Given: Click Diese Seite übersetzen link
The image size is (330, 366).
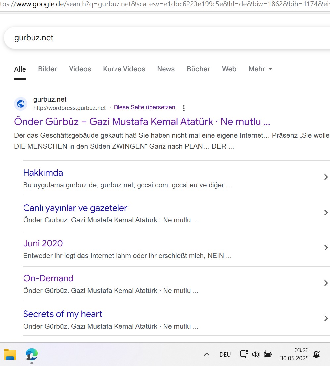Looking at the screenshot, I should (x=145, y=107).
